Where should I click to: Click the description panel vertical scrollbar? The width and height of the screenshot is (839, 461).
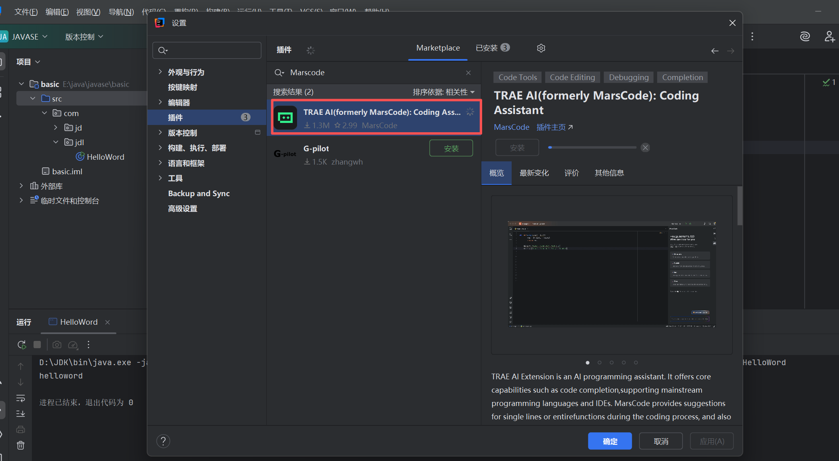click(x=739, y=206)
